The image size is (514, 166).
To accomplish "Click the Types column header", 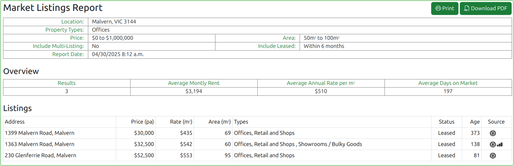I will (241, 122).
